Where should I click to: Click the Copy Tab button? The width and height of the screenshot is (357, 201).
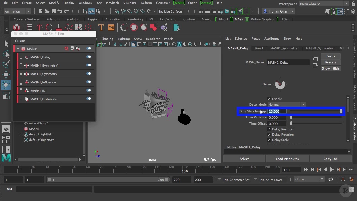pyautogui.click(x=331, y=159)
